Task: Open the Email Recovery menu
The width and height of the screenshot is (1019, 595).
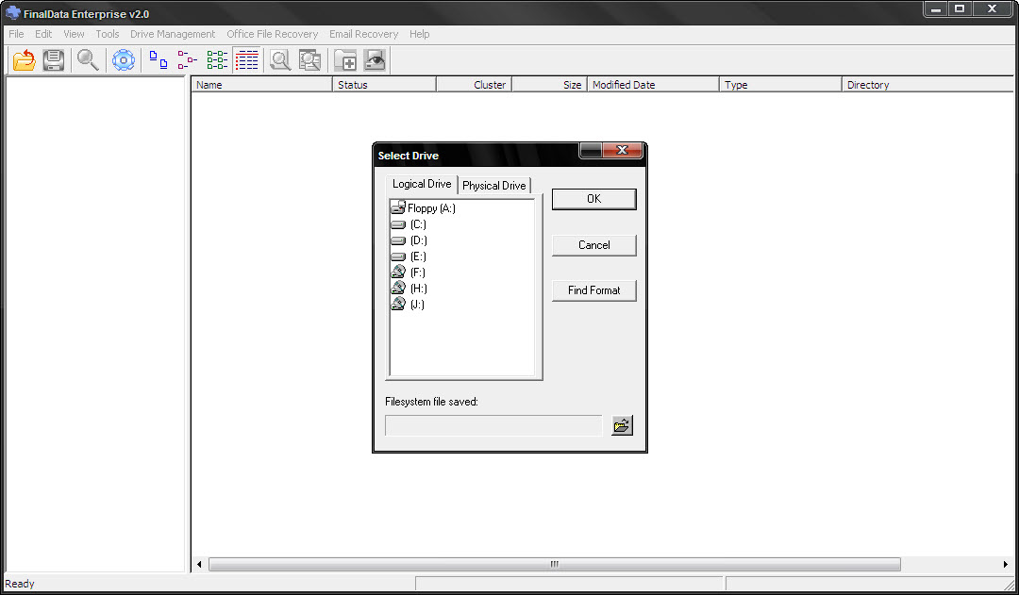Action: [x=363, y=34]
